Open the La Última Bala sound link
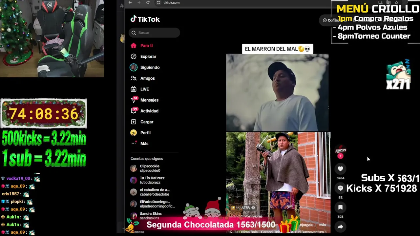Screen dimensions: 420x236 coord(277,232)
